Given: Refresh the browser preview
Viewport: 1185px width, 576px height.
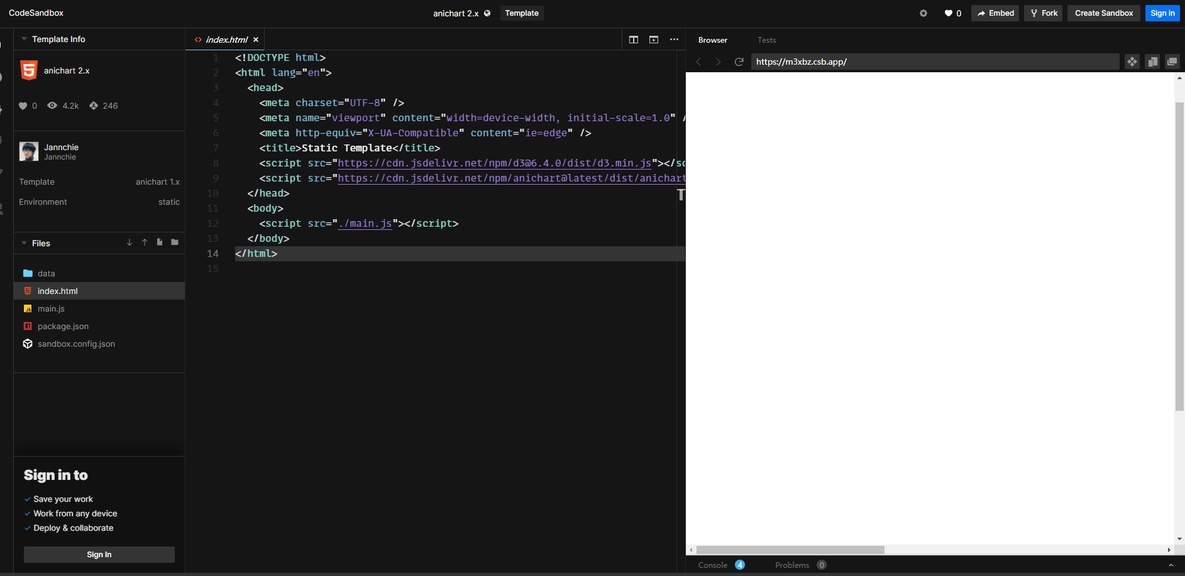Looking at the screenshot, I should point(739,62).
